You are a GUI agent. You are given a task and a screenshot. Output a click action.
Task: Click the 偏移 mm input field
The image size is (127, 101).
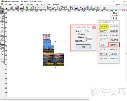tap(89, 37)
